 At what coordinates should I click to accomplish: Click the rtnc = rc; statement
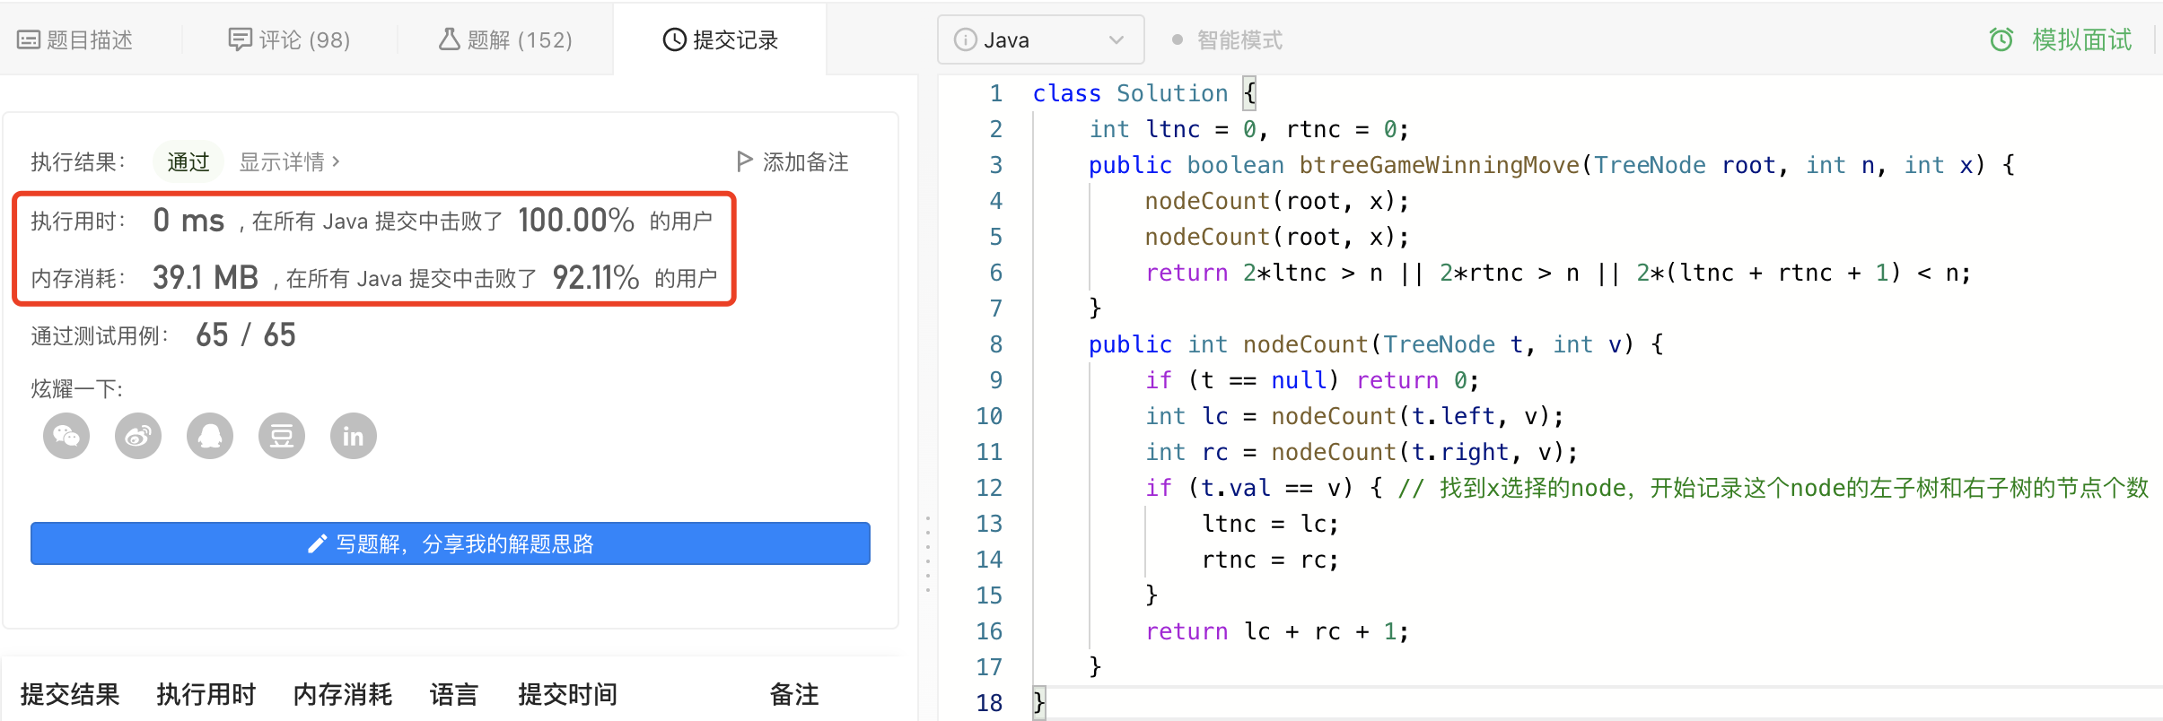[1270, 560]
